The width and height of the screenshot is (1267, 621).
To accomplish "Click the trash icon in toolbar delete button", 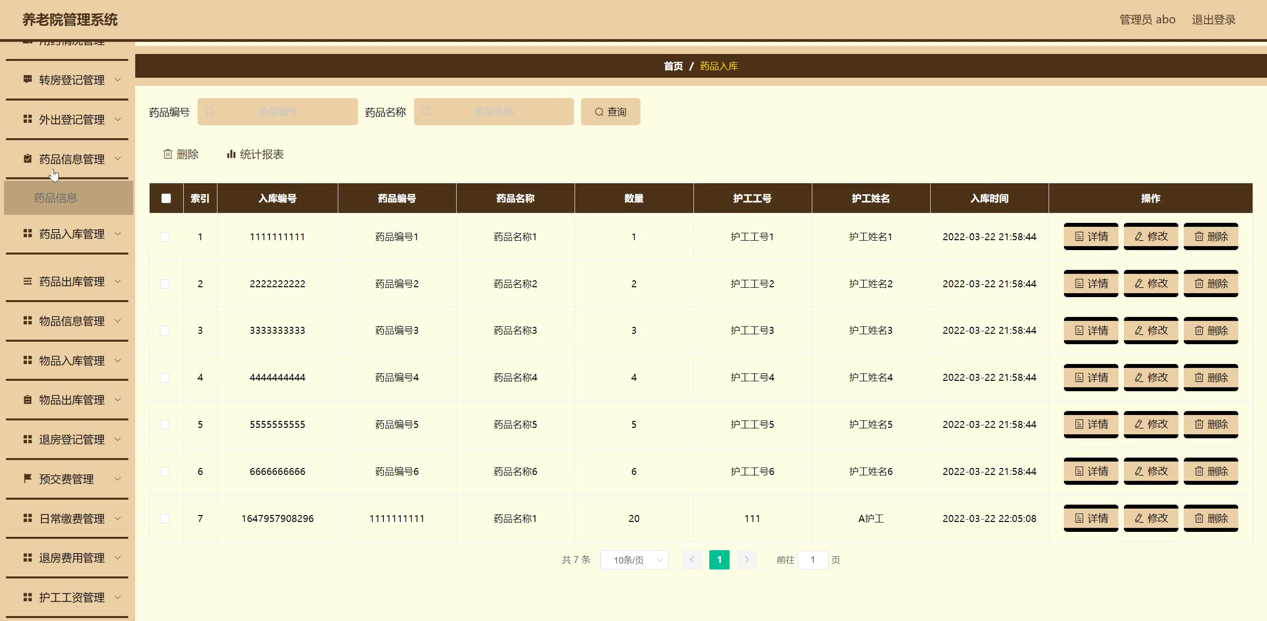I will [168, 155].
